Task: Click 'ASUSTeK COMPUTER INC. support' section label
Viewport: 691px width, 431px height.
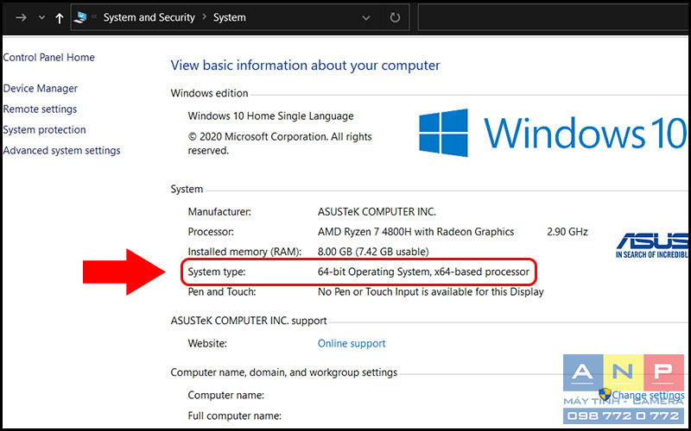Action: [249, 321]
